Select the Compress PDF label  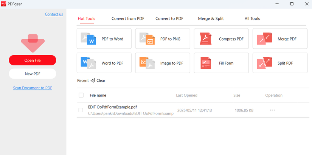point(231,39)
